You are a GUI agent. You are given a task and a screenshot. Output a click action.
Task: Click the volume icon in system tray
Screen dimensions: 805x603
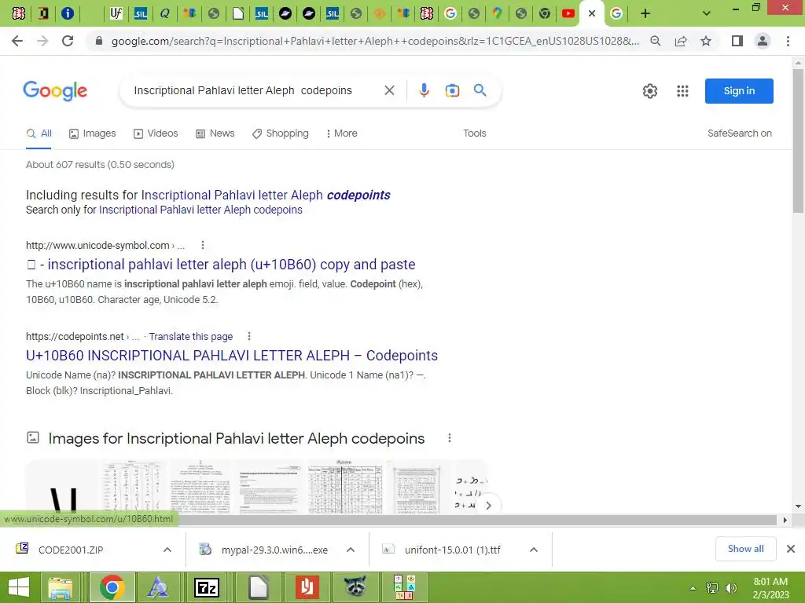[730, 588]
